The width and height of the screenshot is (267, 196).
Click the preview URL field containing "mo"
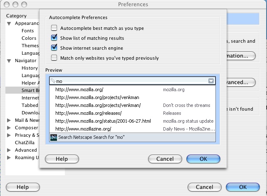pos(132,81)
